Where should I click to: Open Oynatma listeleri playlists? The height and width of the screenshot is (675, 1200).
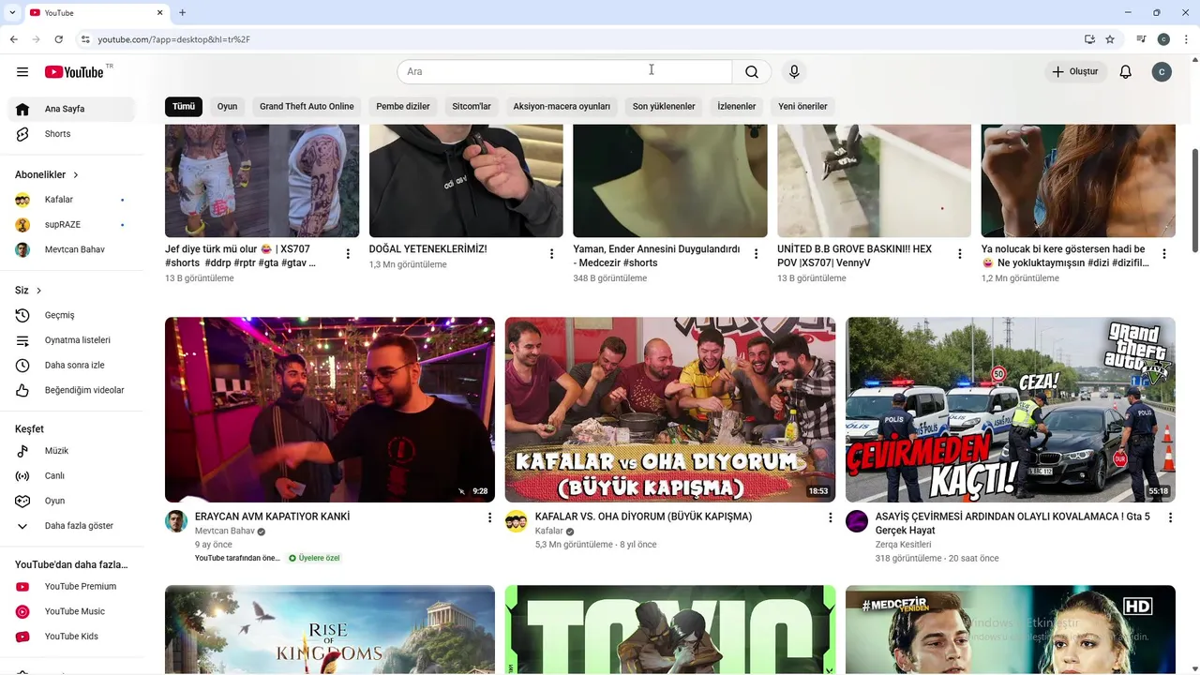click(x=71, y=340)
